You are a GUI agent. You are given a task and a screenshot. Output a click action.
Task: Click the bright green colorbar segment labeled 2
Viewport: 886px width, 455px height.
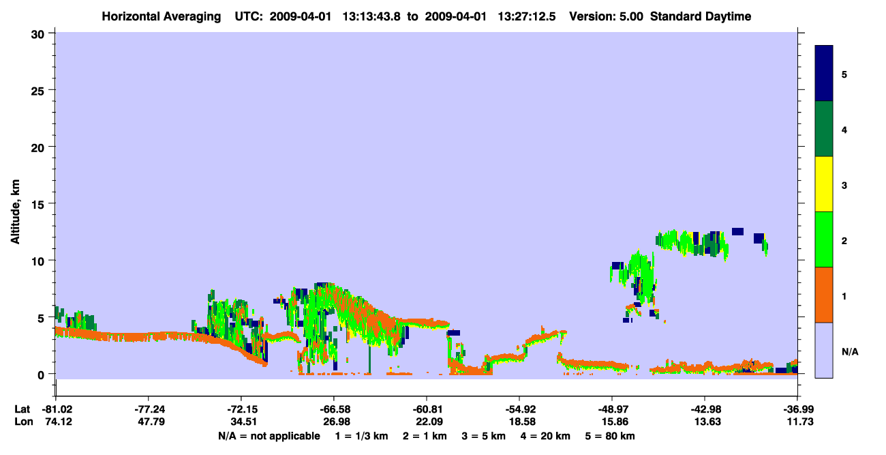point(824,239)
